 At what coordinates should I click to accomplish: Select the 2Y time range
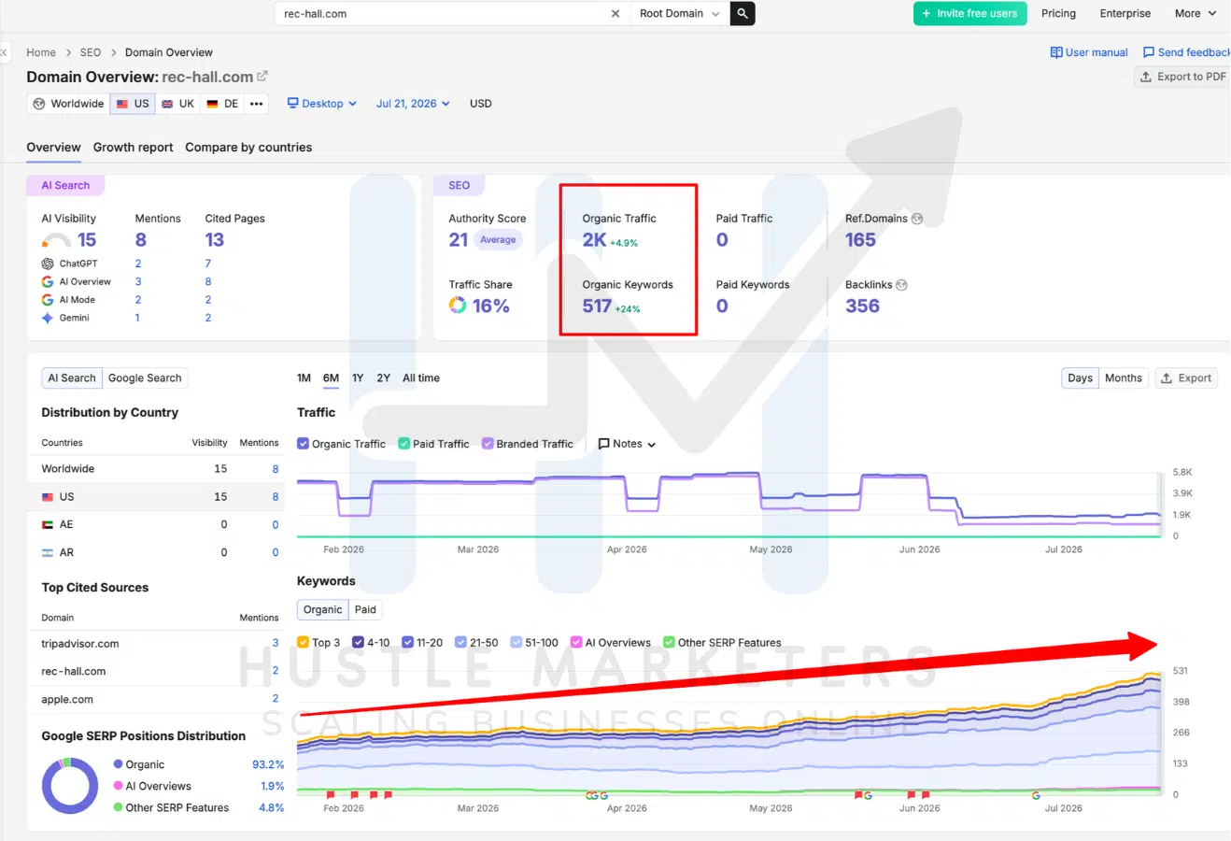click(383, 378)
